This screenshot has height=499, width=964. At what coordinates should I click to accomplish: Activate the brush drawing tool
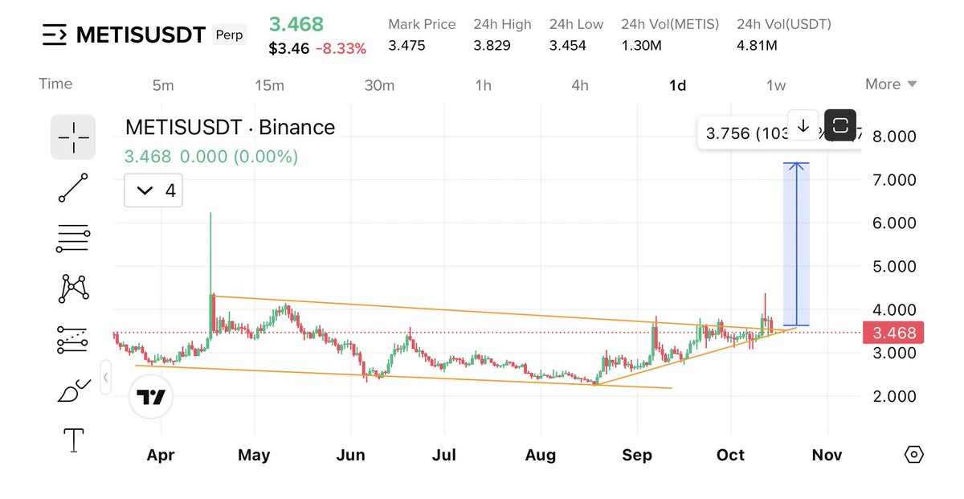(x=73, y=390)
